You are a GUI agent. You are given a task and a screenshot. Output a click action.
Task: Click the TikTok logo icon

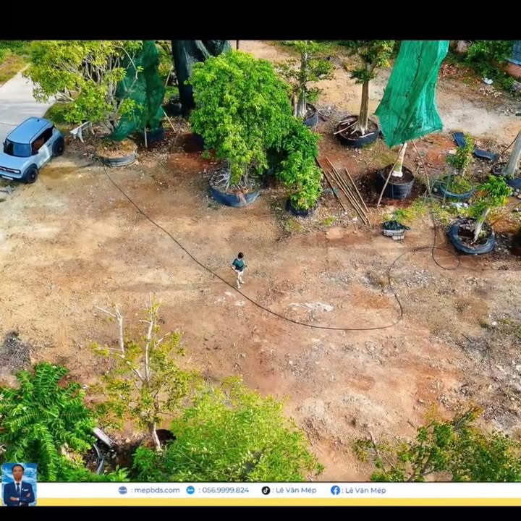click(266, 490)
